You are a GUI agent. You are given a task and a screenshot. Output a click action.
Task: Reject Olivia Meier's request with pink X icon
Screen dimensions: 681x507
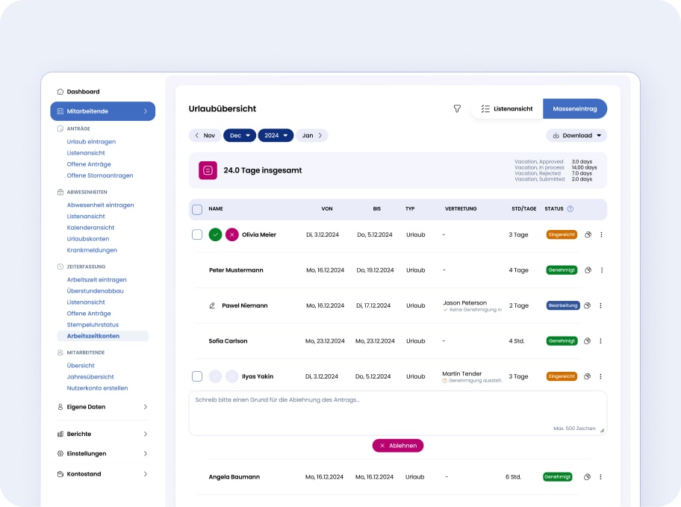pyautogui.click(x=232, y=234)
